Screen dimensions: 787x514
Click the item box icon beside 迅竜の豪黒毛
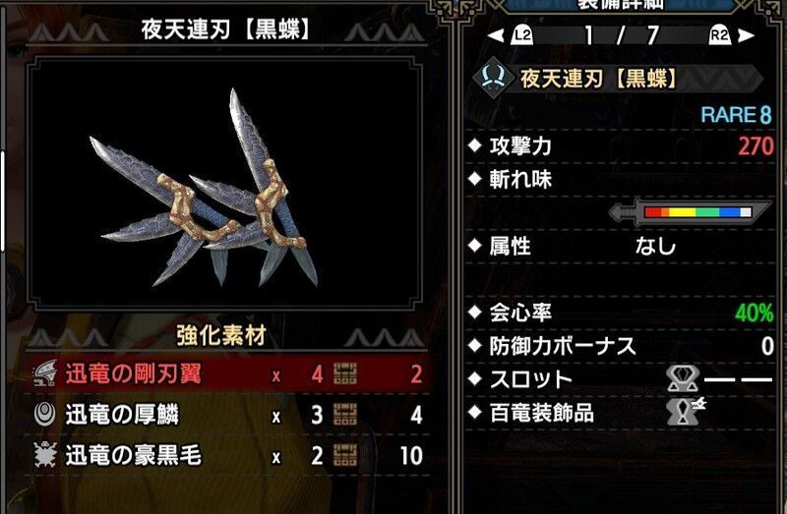click(345, 455)
